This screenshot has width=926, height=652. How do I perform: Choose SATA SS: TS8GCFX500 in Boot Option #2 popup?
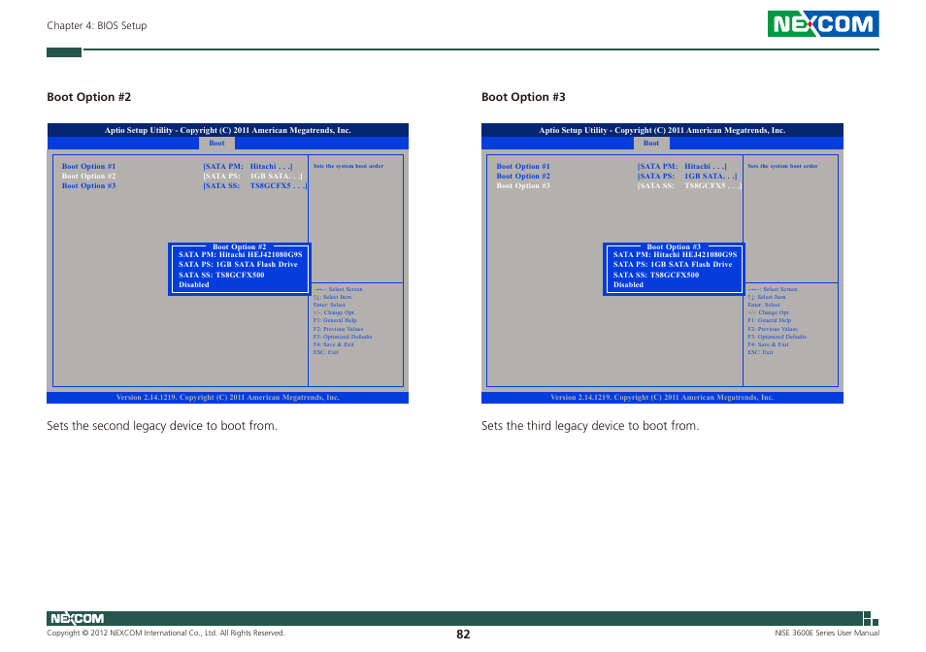coord(221,275)
